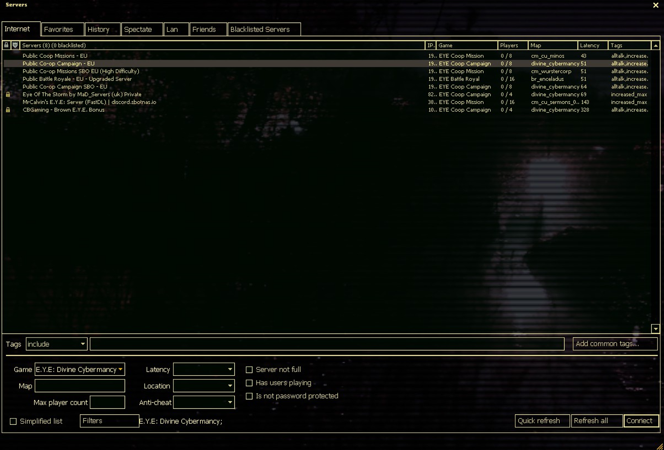Screen dimensions: 664x450
Task: Sort by Latency column header
Action: 593,45
